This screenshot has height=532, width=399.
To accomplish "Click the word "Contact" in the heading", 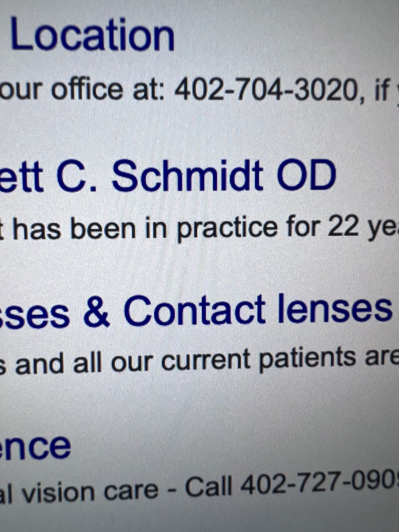I will pyautogui.click(x=194, y=310).
